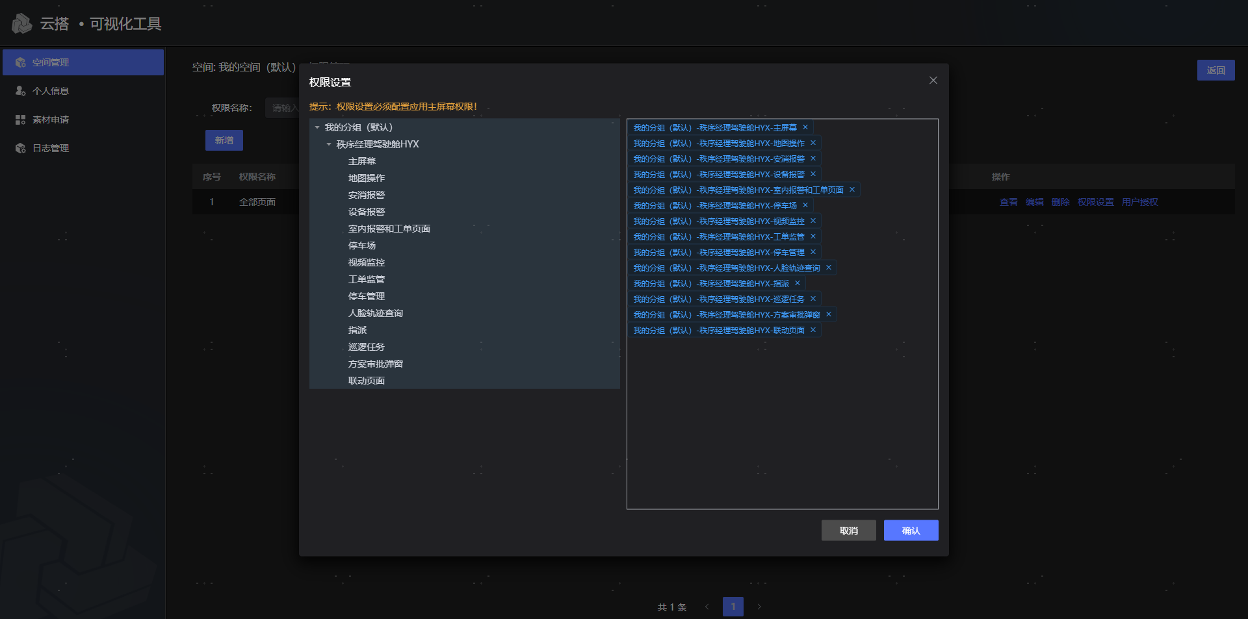1248x619 pixels.
Task: Go to next page with the right pagination arrow
Action: point(759,607)
